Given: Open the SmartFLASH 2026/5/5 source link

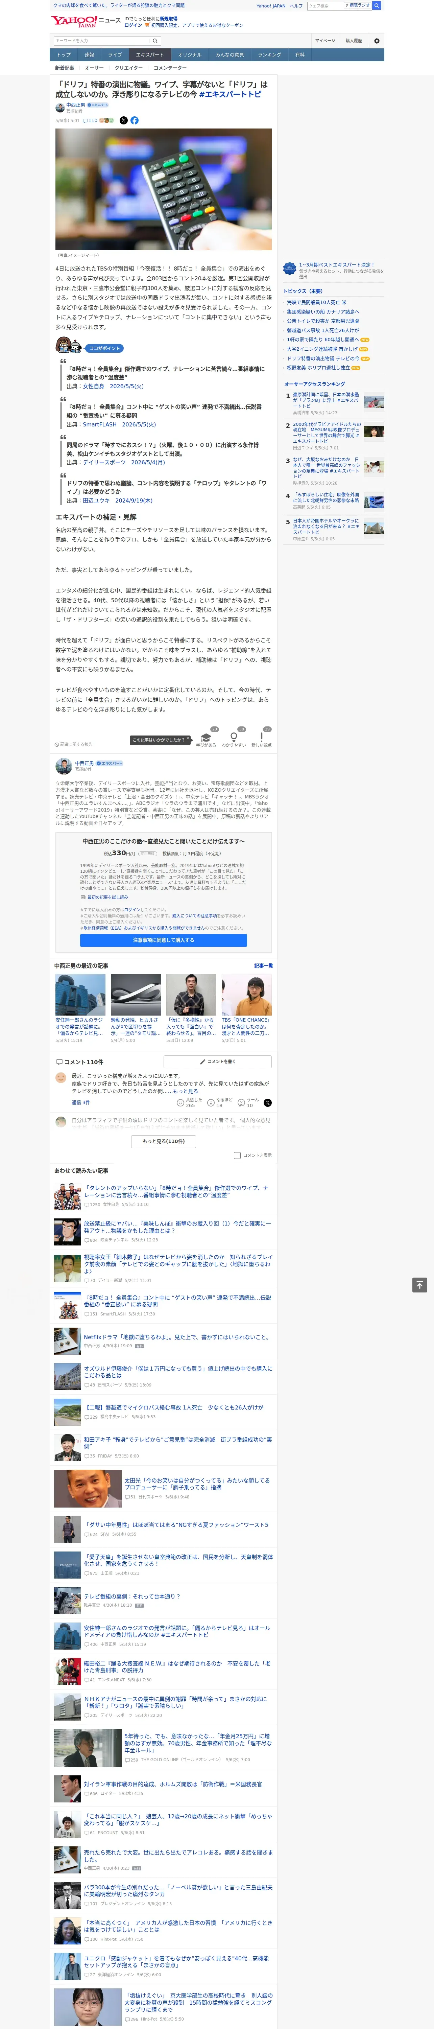Looking at the screenshot, I should click(x=119, y=424).
